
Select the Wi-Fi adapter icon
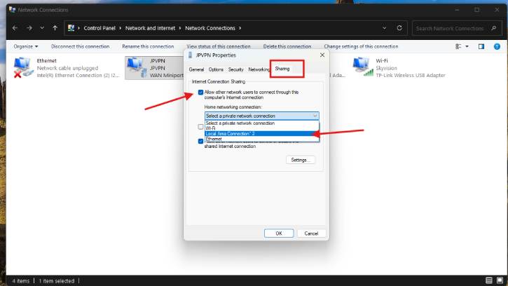point(362,67)
